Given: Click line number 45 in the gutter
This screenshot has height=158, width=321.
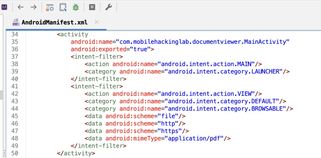Looking at the screenshot, I should (14, 116).
